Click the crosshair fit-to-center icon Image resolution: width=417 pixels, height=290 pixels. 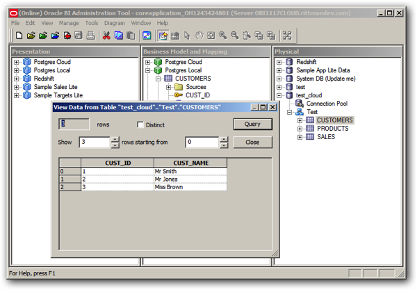point(211,35)
